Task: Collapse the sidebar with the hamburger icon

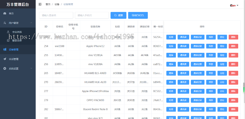Action: coord(40,4)
